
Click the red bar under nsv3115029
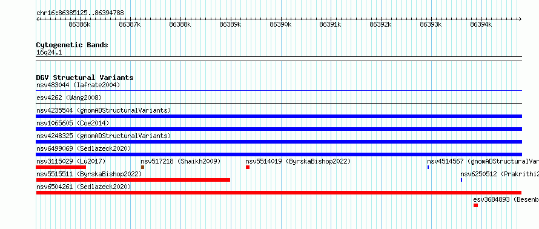coord(61,167)
